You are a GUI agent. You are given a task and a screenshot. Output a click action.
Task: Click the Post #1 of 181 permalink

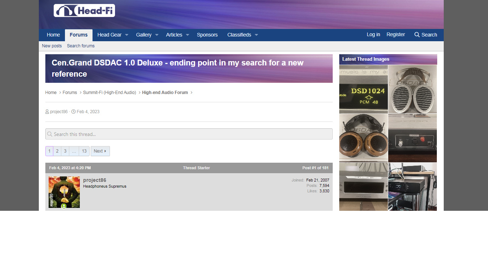click(315, 168)
